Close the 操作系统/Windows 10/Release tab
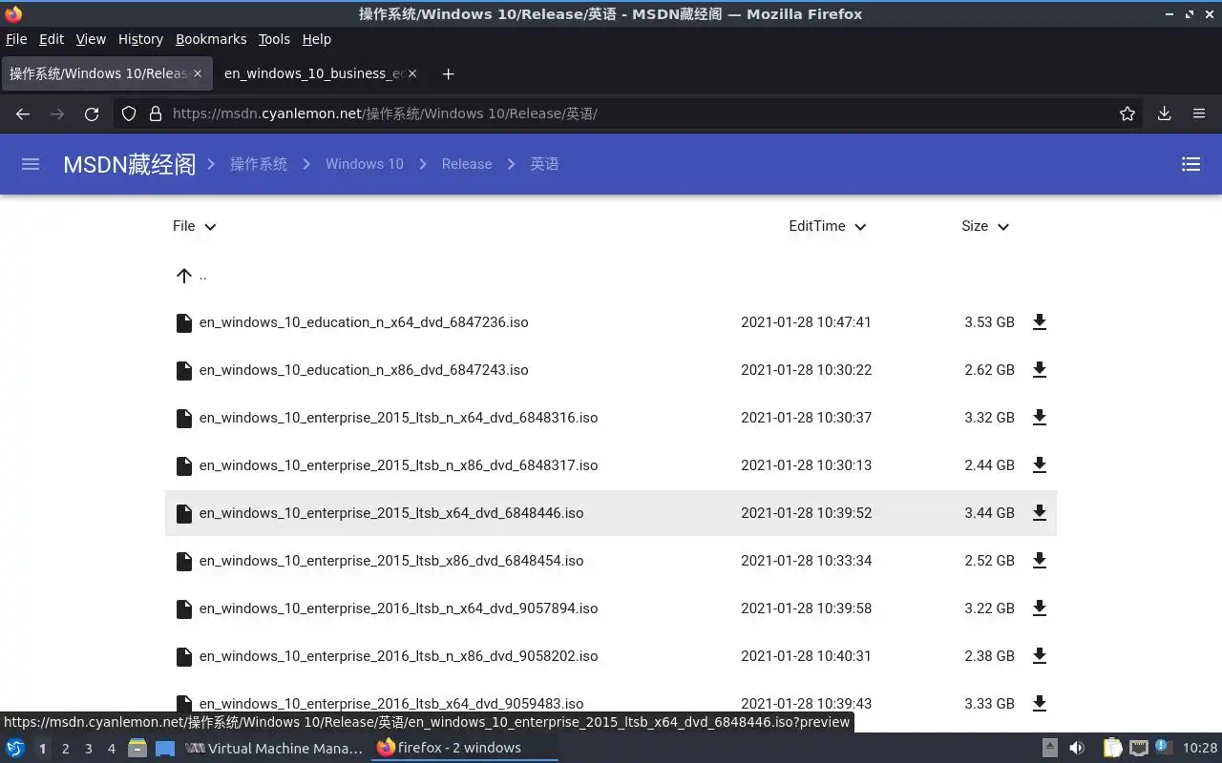The width and height of the screenshot is (1222, 763). coord(198,73)
